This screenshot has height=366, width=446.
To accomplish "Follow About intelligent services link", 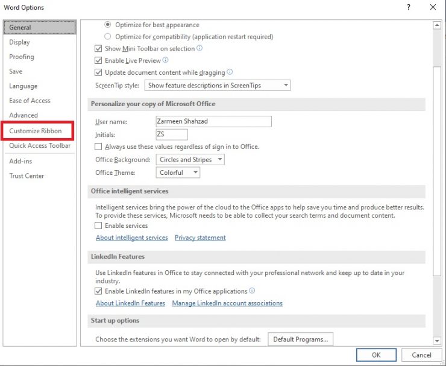I will point(132,238).
